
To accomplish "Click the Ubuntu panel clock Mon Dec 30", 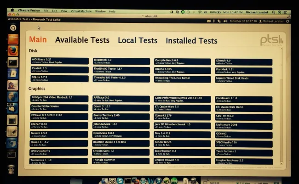I will (243, 21).
